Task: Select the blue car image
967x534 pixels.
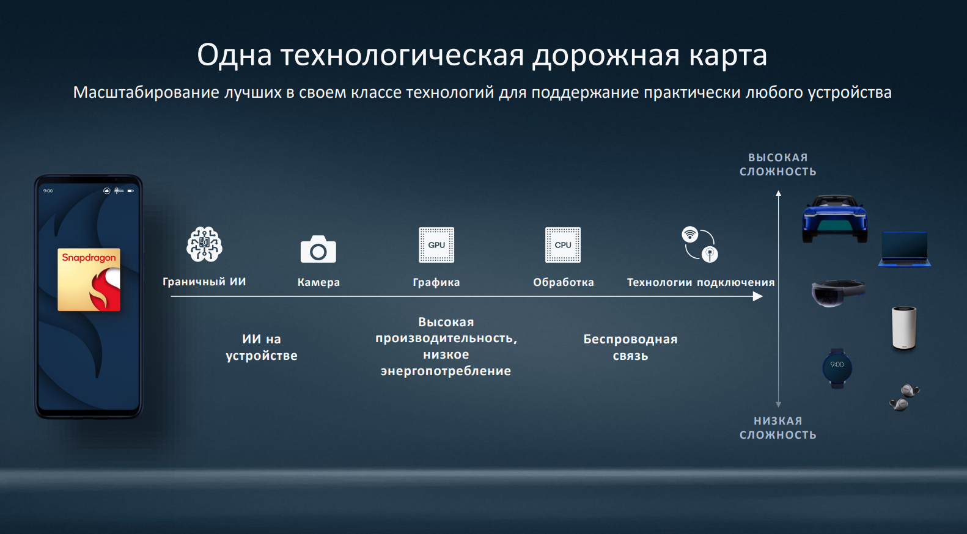Action: 834,219
